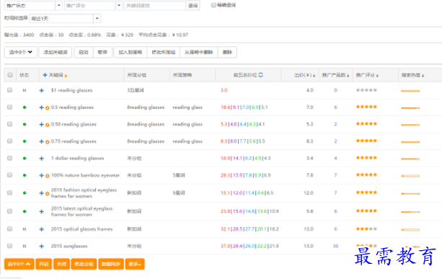The height and width of the screenshot is (279, 442).
Task: Click star rating for '2015 optical glasses frames'
Action: (366, 229)
